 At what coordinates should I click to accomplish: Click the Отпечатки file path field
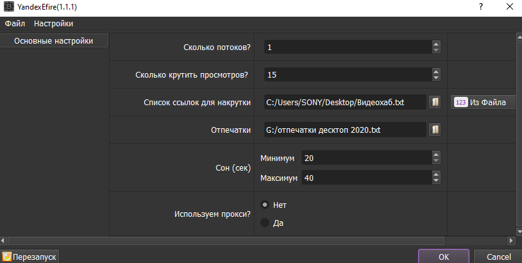344,130
